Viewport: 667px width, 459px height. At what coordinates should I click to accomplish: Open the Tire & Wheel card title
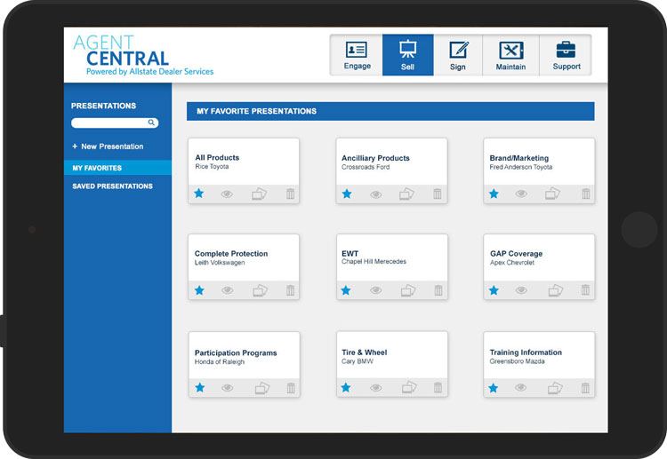[364, 352]
